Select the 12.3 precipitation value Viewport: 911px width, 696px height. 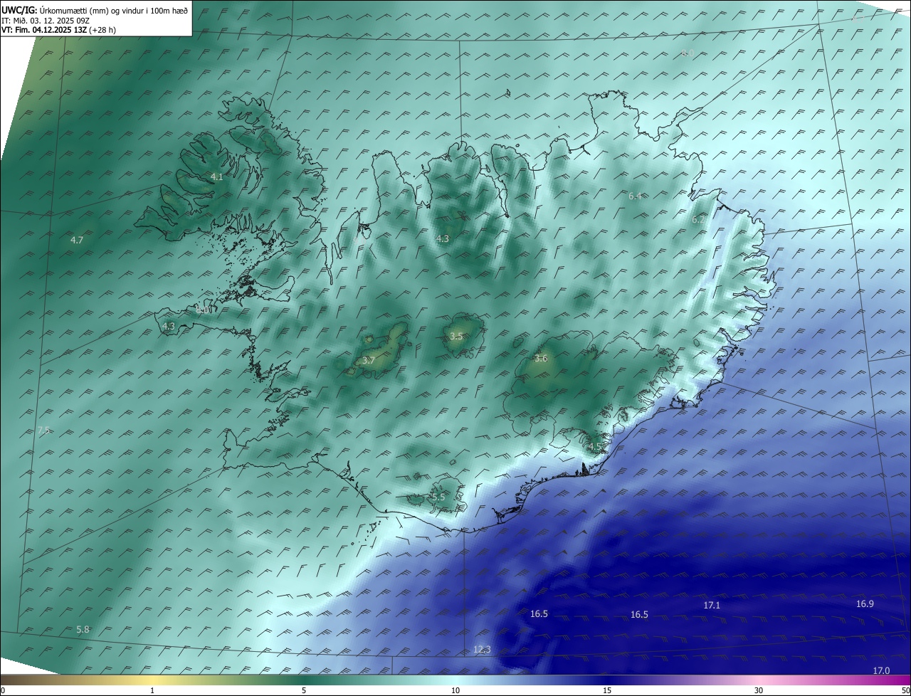coord(482,649)
